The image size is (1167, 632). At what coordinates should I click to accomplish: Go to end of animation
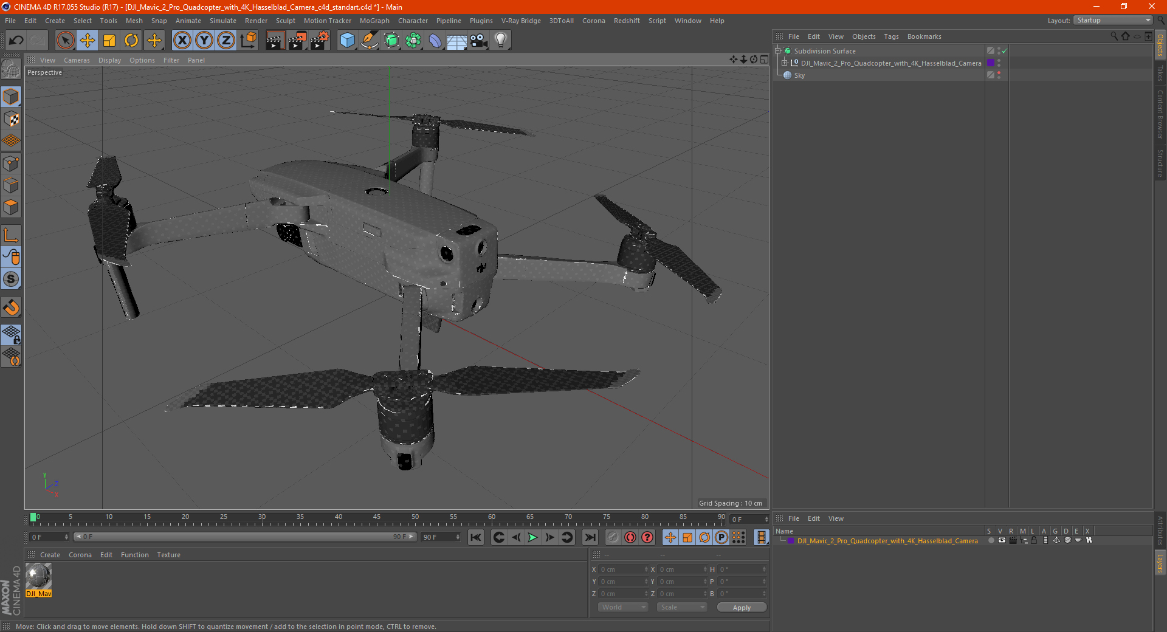coord(590,537)
